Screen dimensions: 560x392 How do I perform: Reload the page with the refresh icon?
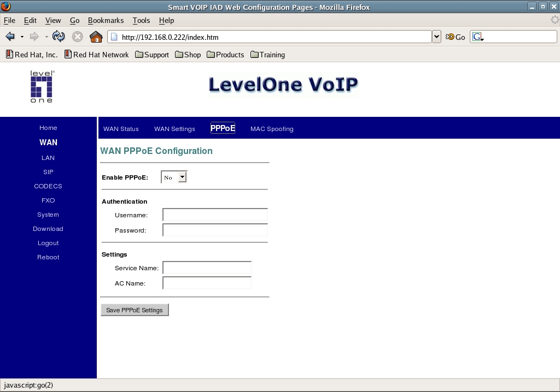(x=59, y=37)
